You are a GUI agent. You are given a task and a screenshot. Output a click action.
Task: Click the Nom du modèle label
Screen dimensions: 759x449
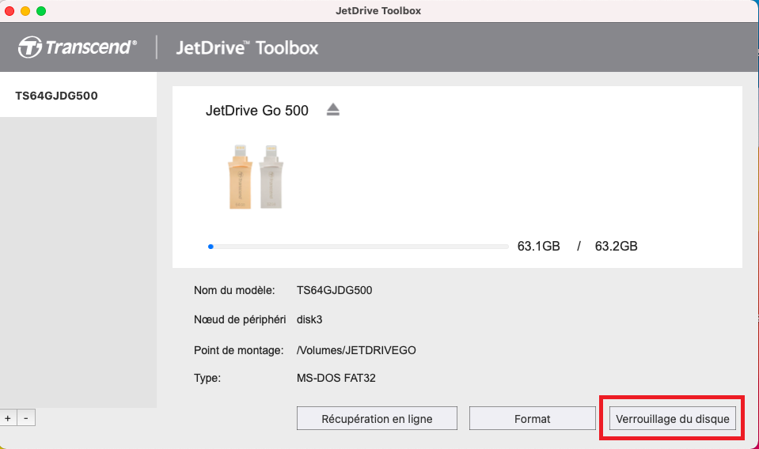[x=234, y=290]
